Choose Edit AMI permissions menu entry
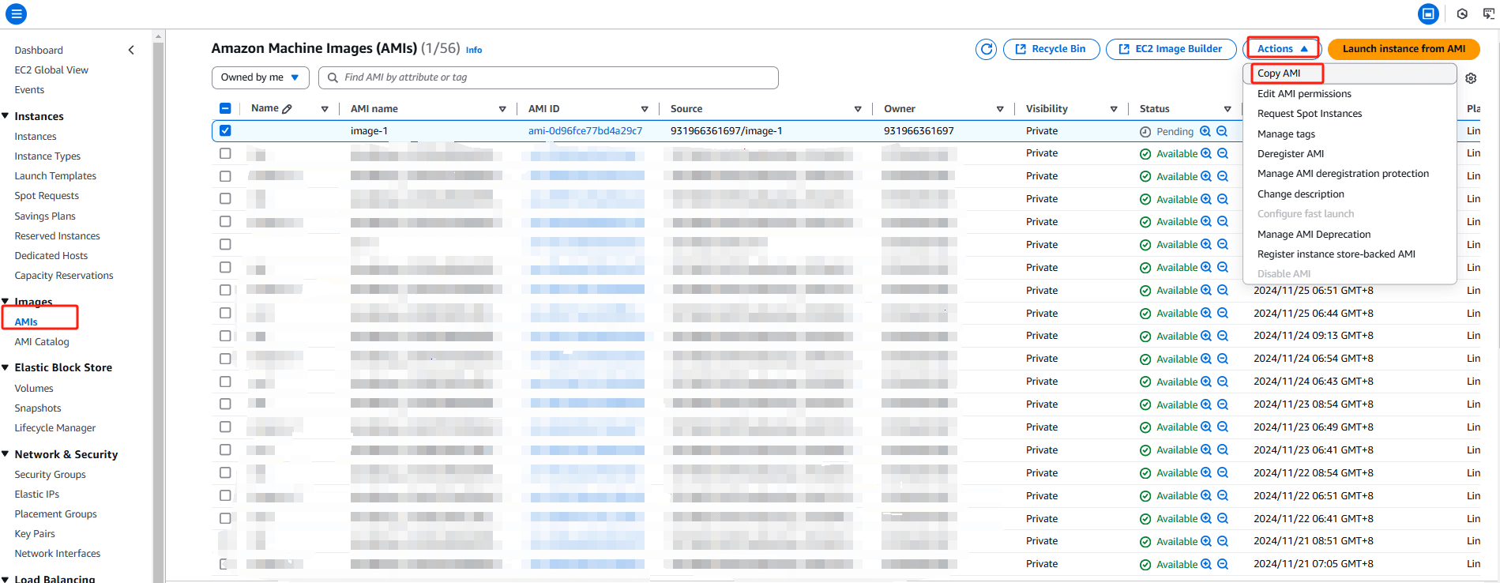The width and height of the screenshot is (1500, 583). click(x=1350, y=93)
